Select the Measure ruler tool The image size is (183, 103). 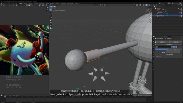[51, 28]
